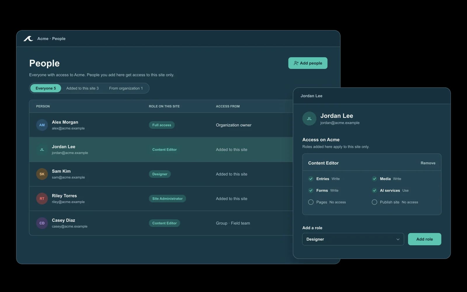Select the Alex Morgan name in the table
The width and height of the screenshot is (467, 292).
point(65,122)
